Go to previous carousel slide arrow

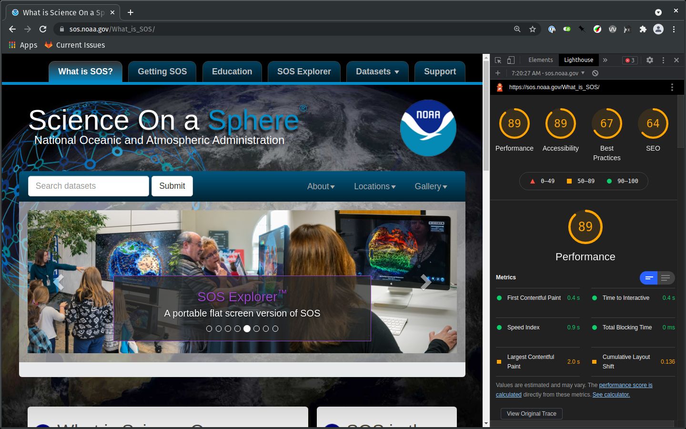pyautogui.click(x=58, y=282)
